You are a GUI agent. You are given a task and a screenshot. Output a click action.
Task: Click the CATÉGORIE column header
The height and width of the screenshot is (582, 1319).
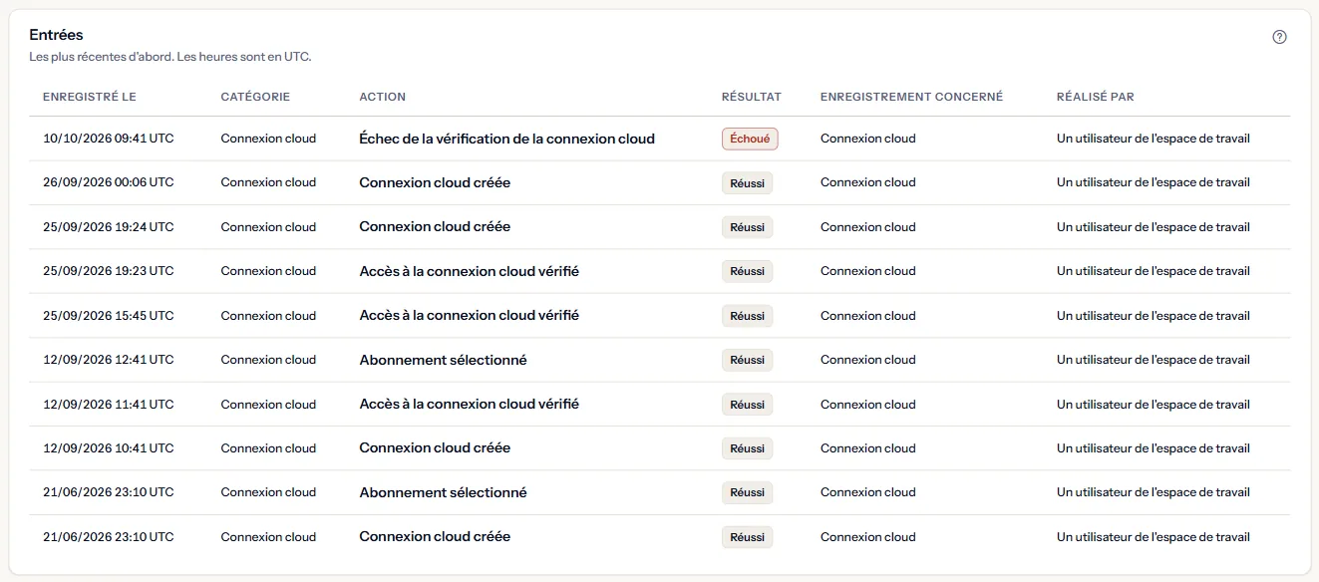click(255, 97)
